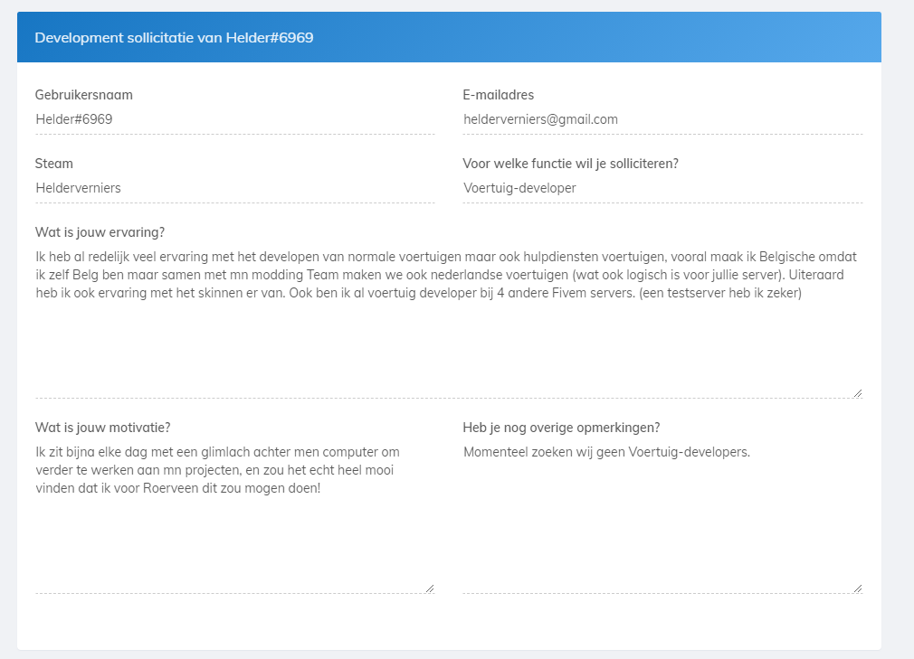Click the 'Heb je nog overige opmerkingen?' label
Screen dimensions: 914x659
561,428
